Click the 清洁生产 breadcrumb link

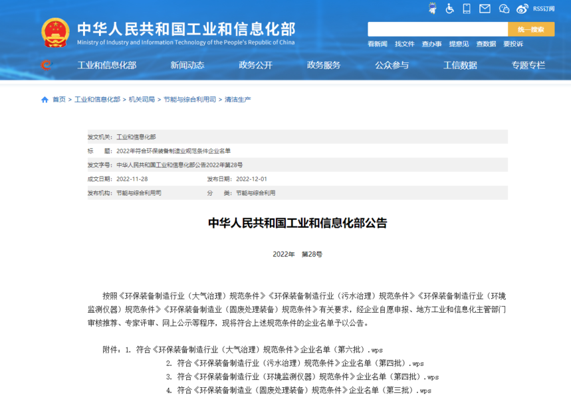coord(238,100)
